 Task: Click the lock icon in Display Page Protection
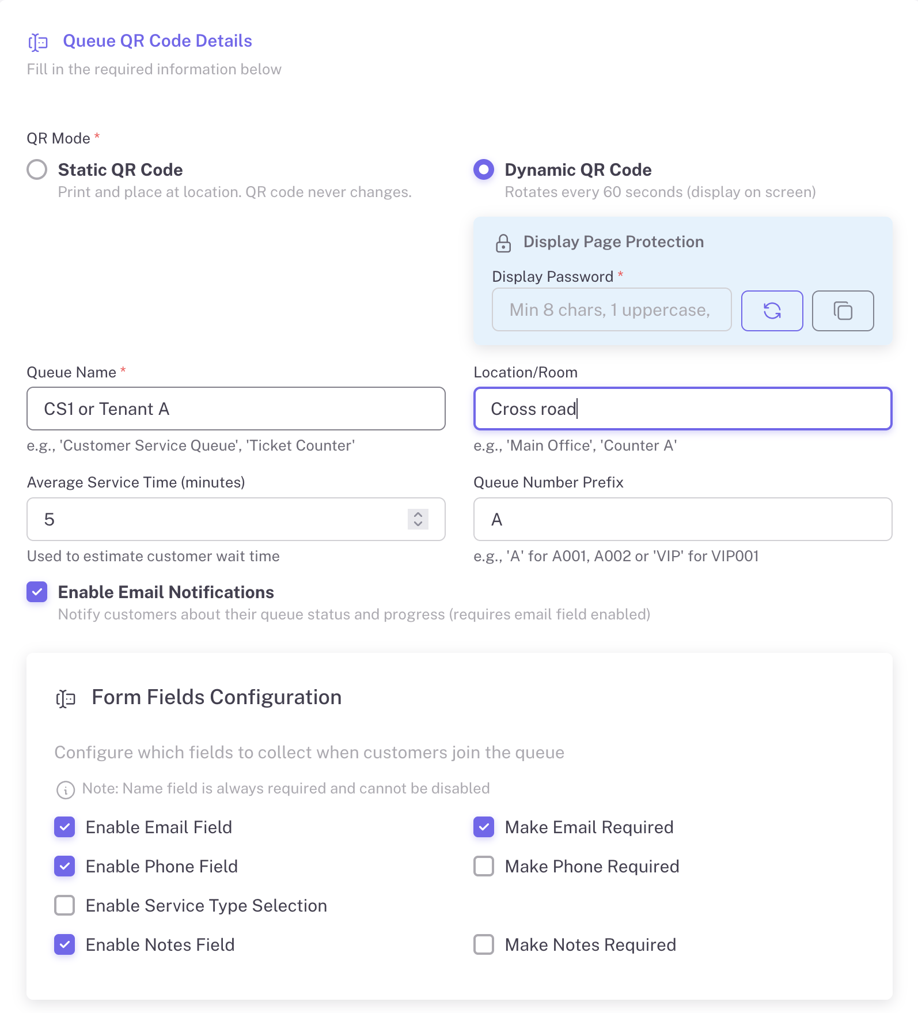503,242
